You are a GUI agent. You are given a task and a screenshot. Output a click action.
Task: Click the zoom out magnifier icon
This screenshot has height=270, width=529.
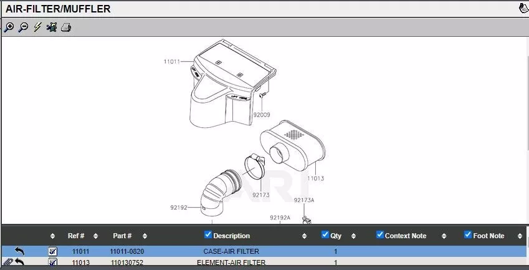tap(23, 27)
